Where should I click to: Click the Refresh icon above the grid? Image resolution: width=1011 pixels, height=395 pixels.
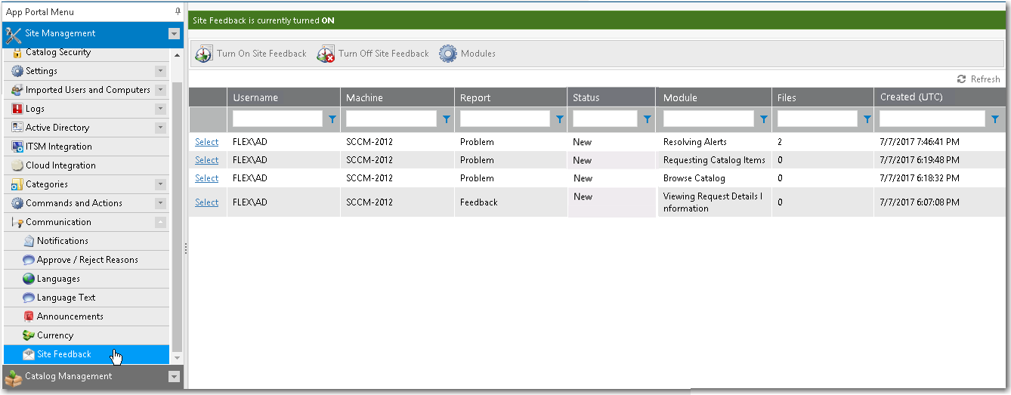pyautogui.click(x=961, y=79)
